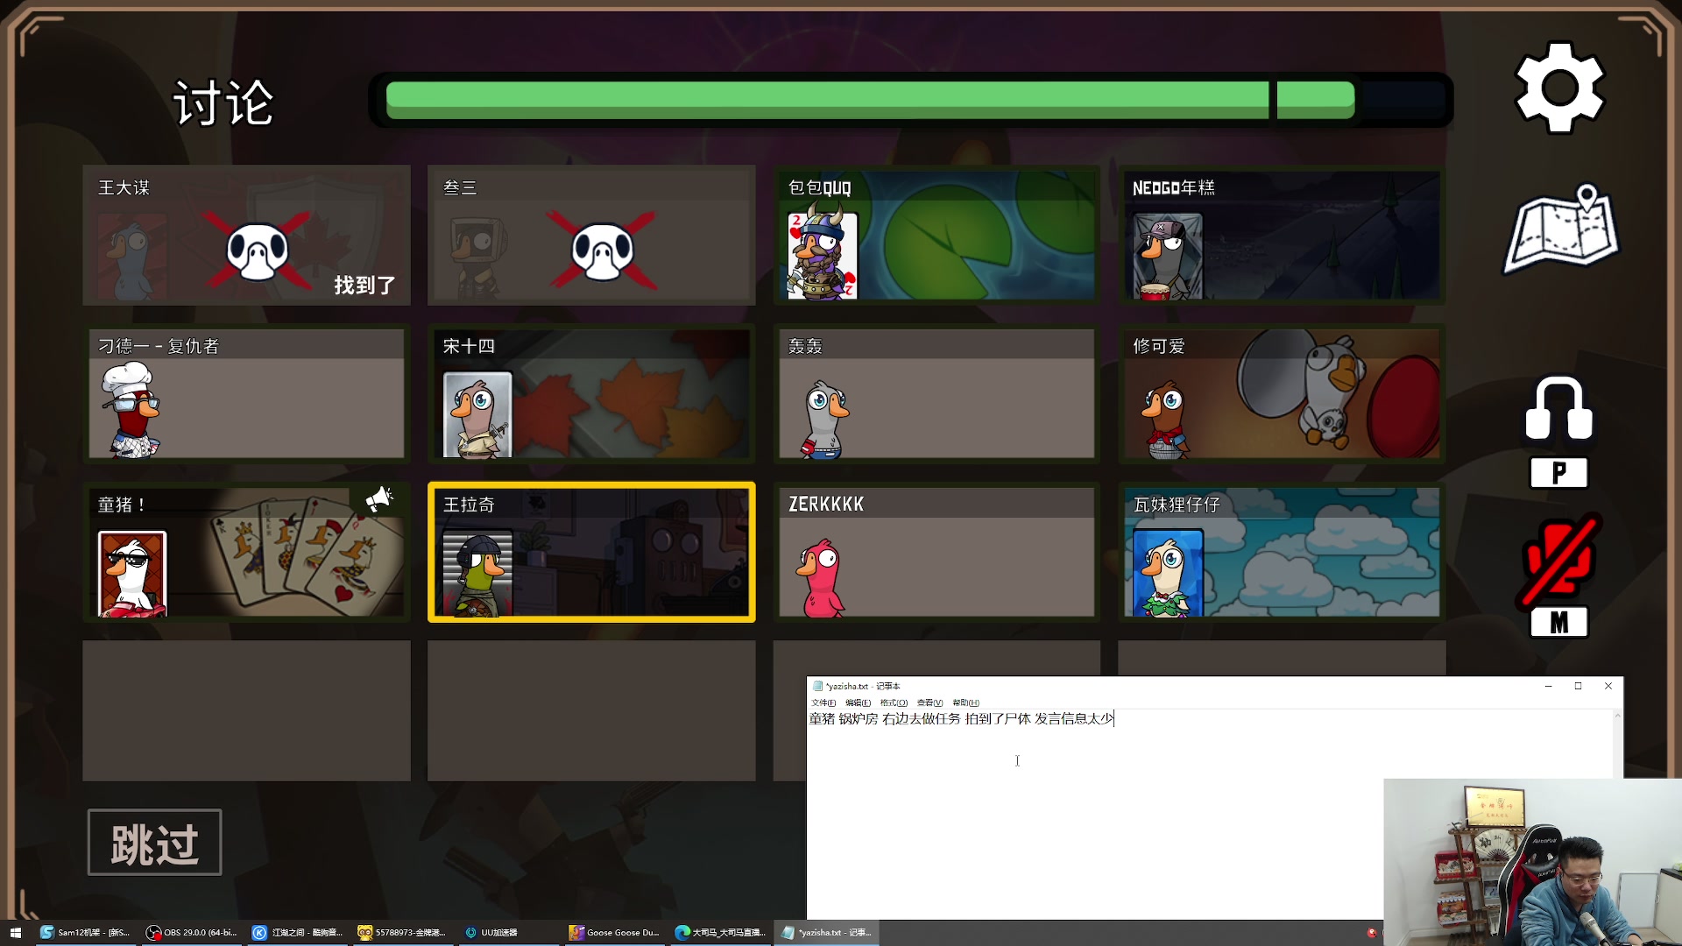Switch to Sam12机架 taskbar app

coord(85,933)
